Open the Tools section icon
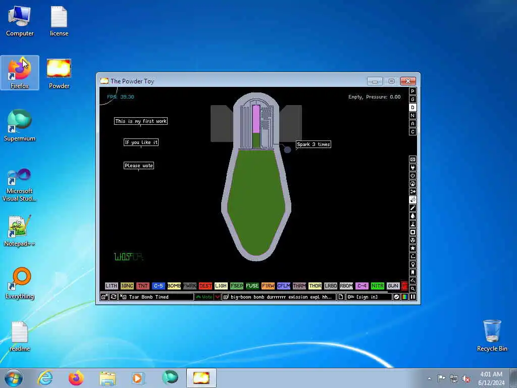Screen dimensions: 517x388 pos(412,264)
